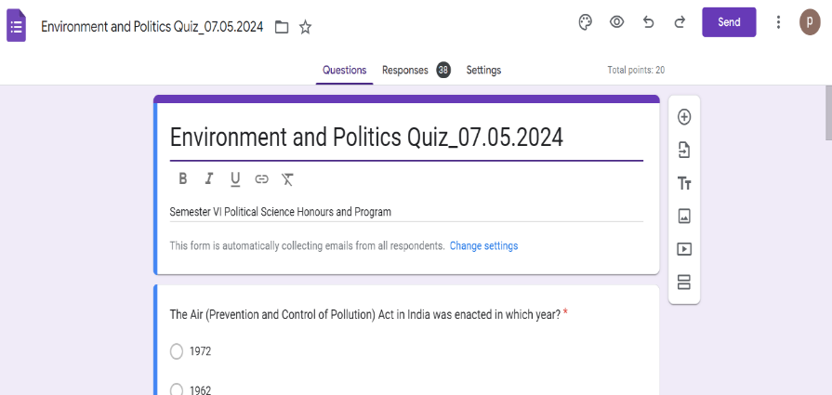Viewport: 832px width, 395px height.
Task: Click the Send button
Action: click(729, 22)
